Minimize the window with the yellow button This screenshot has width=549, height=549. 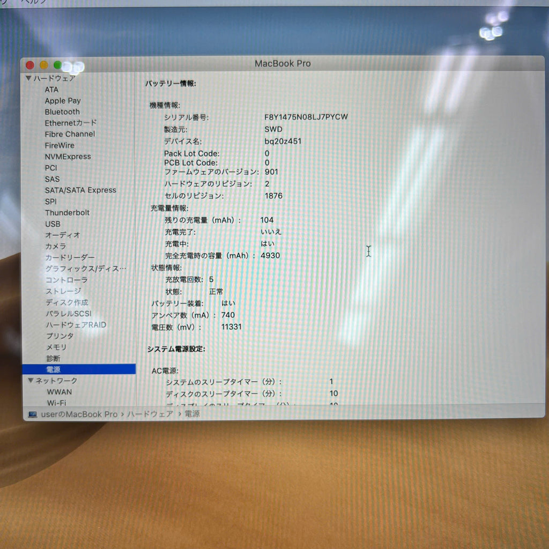44,65
